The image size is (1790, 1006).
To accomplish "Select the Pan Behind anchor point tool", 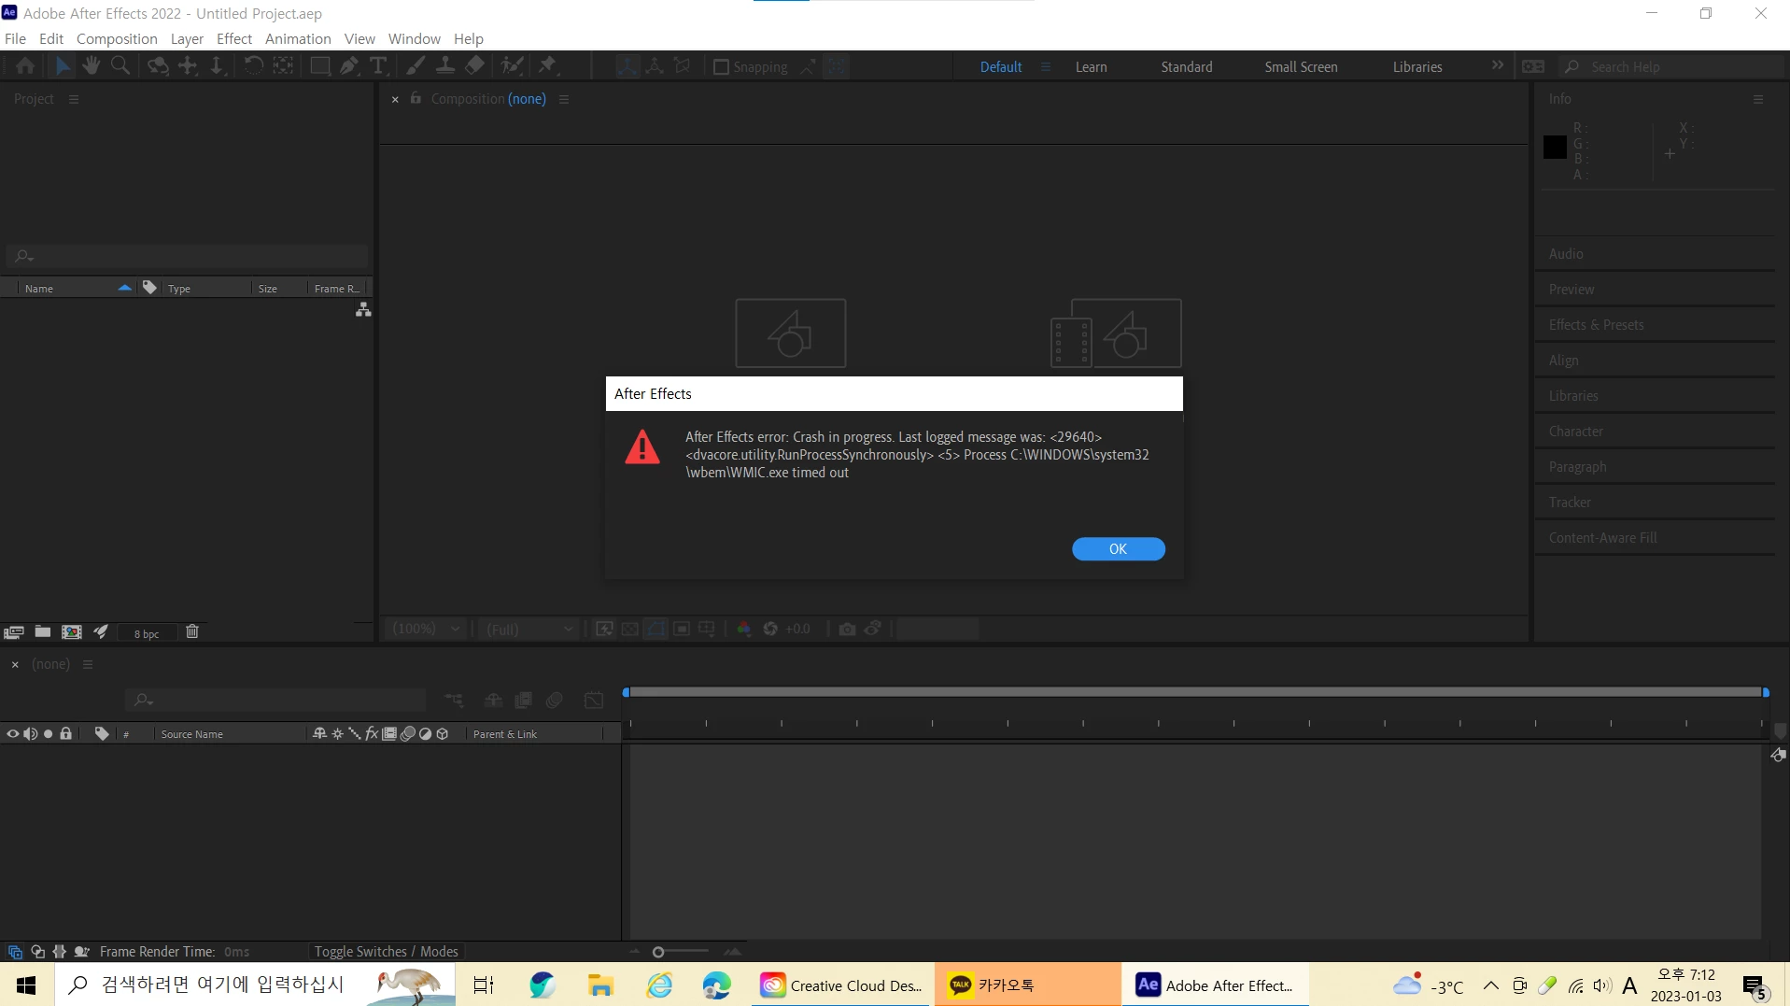I will (x=283, y=66).
